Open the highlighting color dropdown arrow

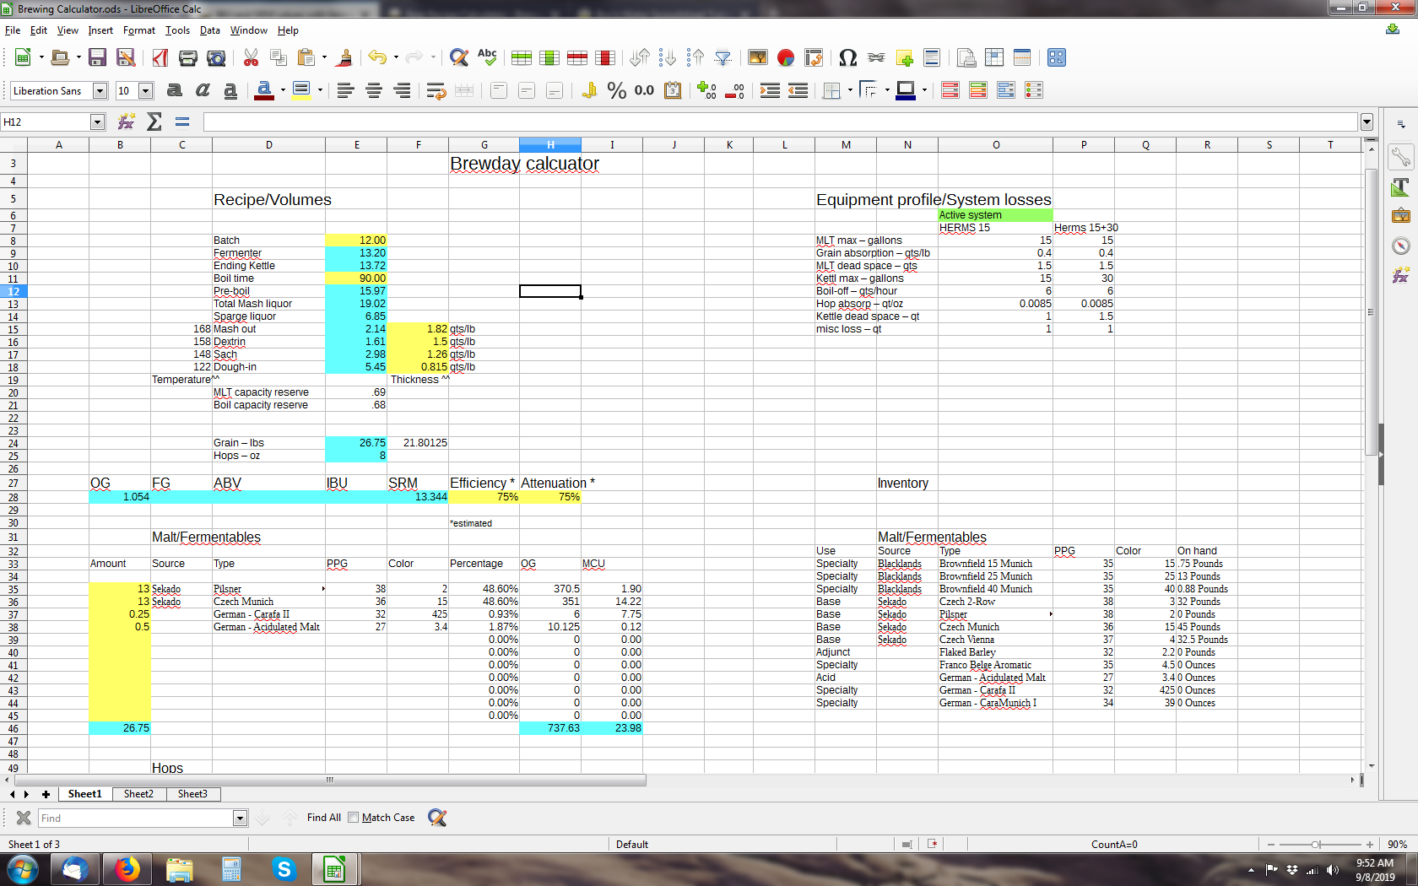[320, 90]
